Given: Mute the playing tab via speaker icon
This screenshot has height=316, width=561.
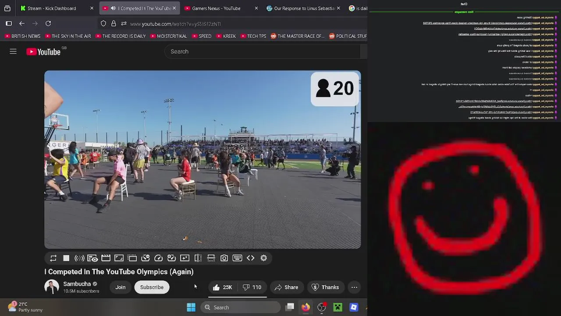Looking at the screenshot, I should click(x=113, y=8).
